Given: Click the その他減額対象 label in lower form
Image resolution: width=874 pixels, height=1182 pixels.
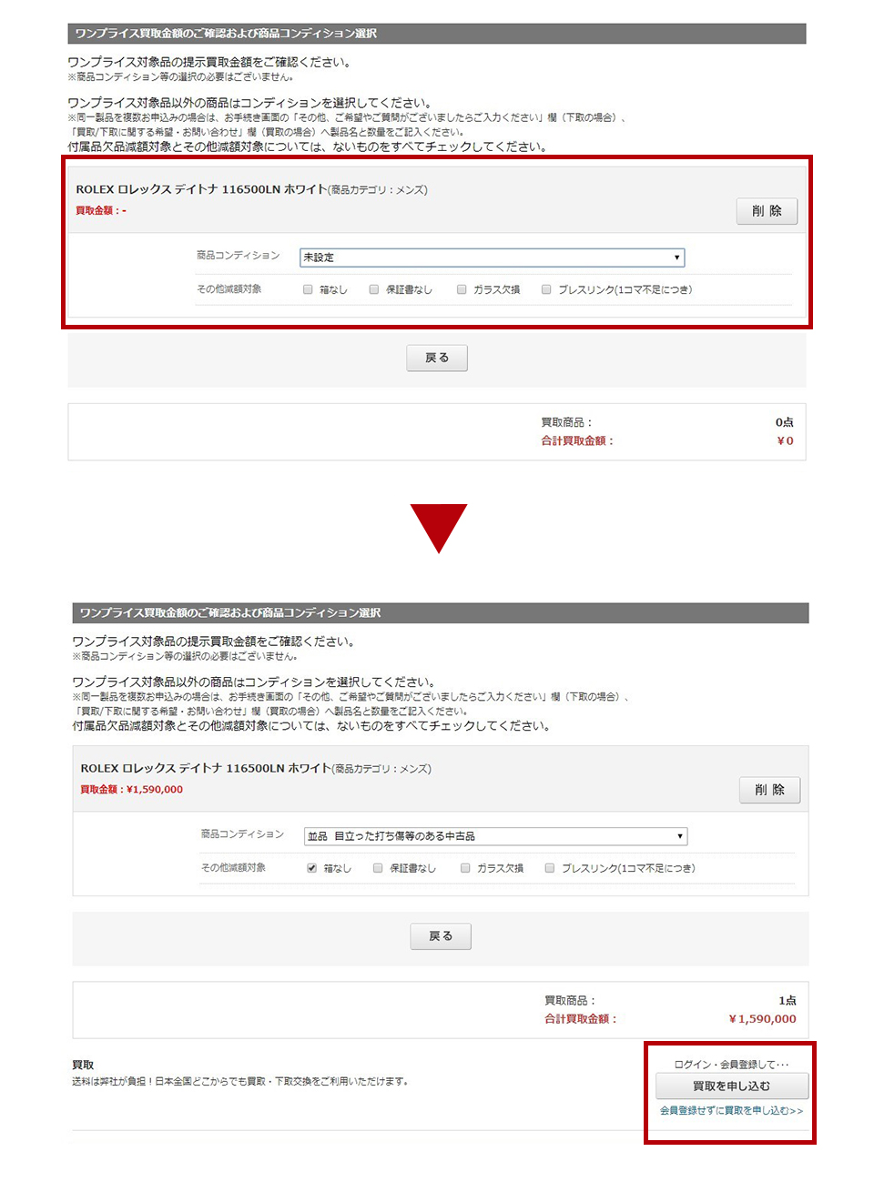Looking at the screenshot, I should (233, 868).
